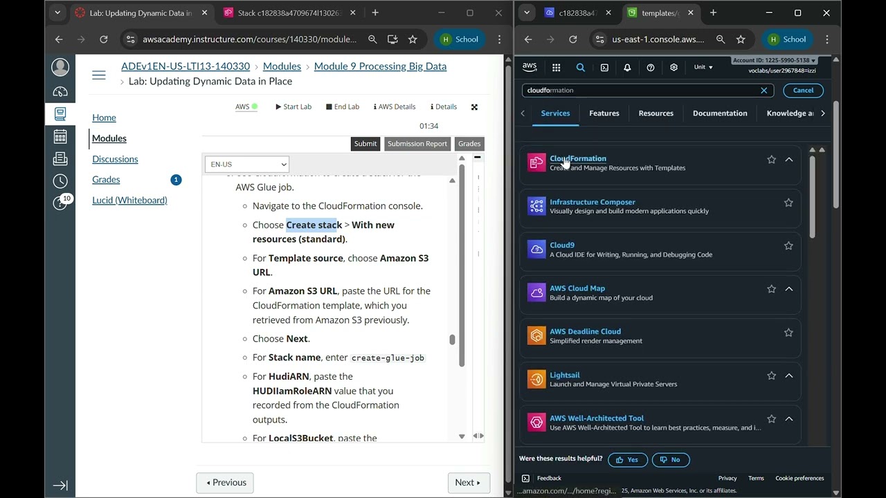Reload the AWS console browser page
886x498 pixels.
click(573, 39)
